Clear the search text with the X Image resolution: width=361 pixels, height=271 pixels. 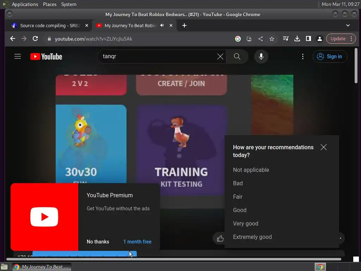(220, 56)
